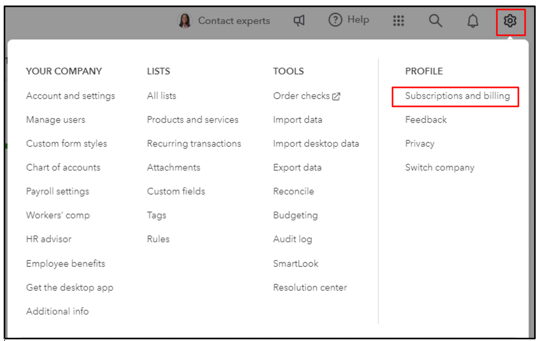The height and width of the screenshot is (341, 542).
Task: Select Manage users
Action: [x=56, y=120]
